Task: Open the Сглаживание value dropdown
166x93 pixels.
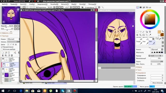Action: click(x=99, y=7)
